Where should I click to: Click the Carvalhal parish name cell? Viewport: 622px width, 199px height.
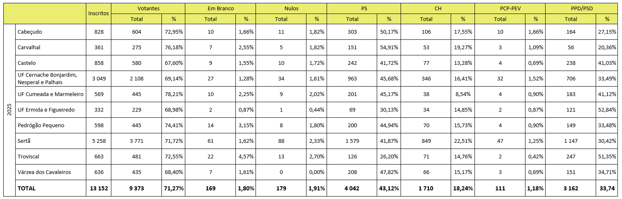coord(29,48)
